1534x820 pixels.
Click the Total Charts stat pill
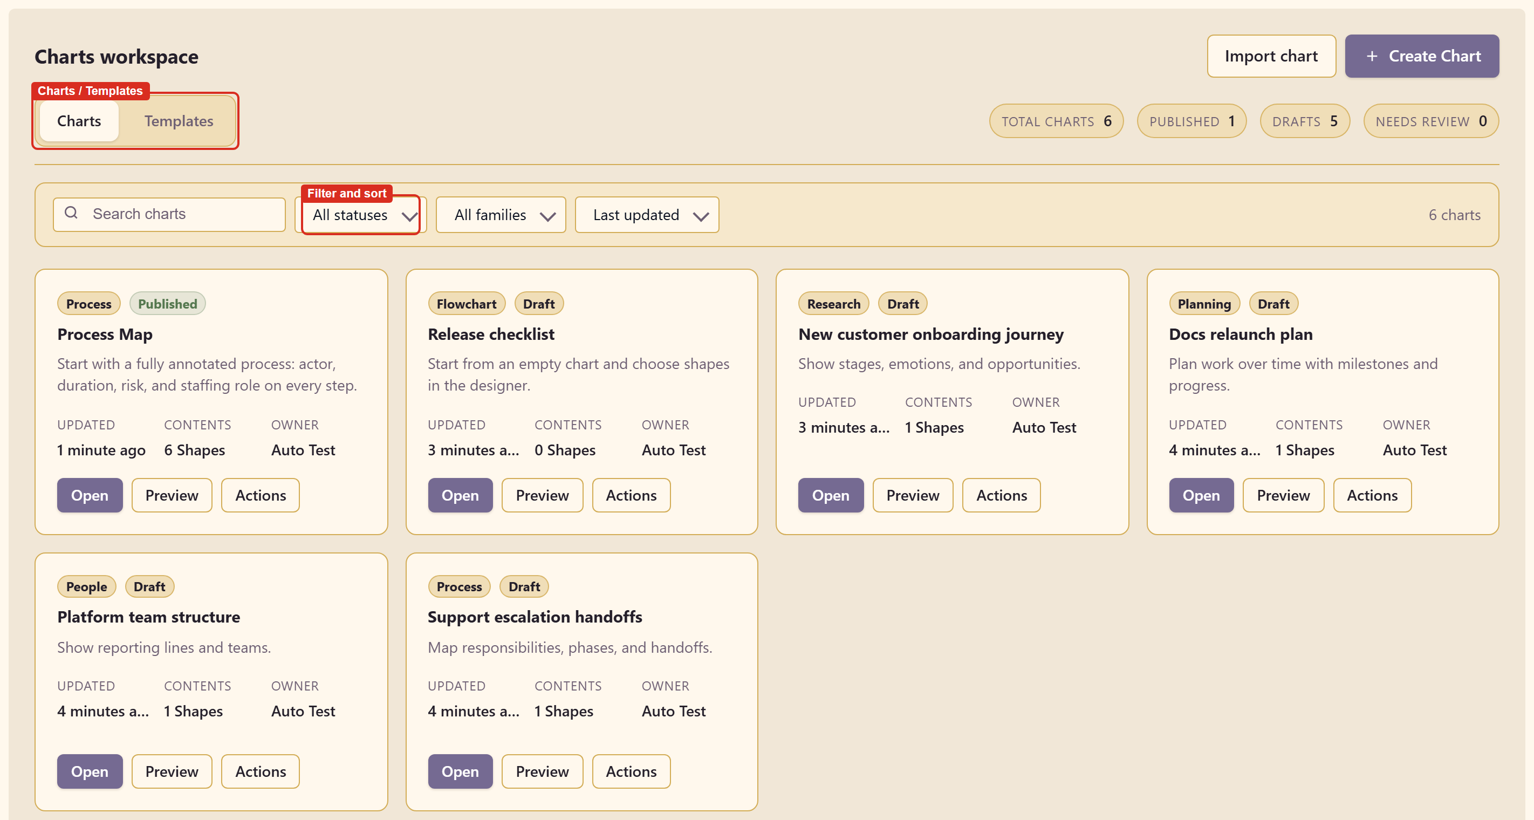pyautogui.click(x=1056, y=121)
